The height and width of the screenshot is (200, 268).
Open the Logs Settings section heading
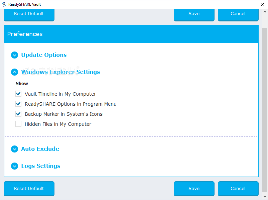pyautogui.click(x=41, y=166)
